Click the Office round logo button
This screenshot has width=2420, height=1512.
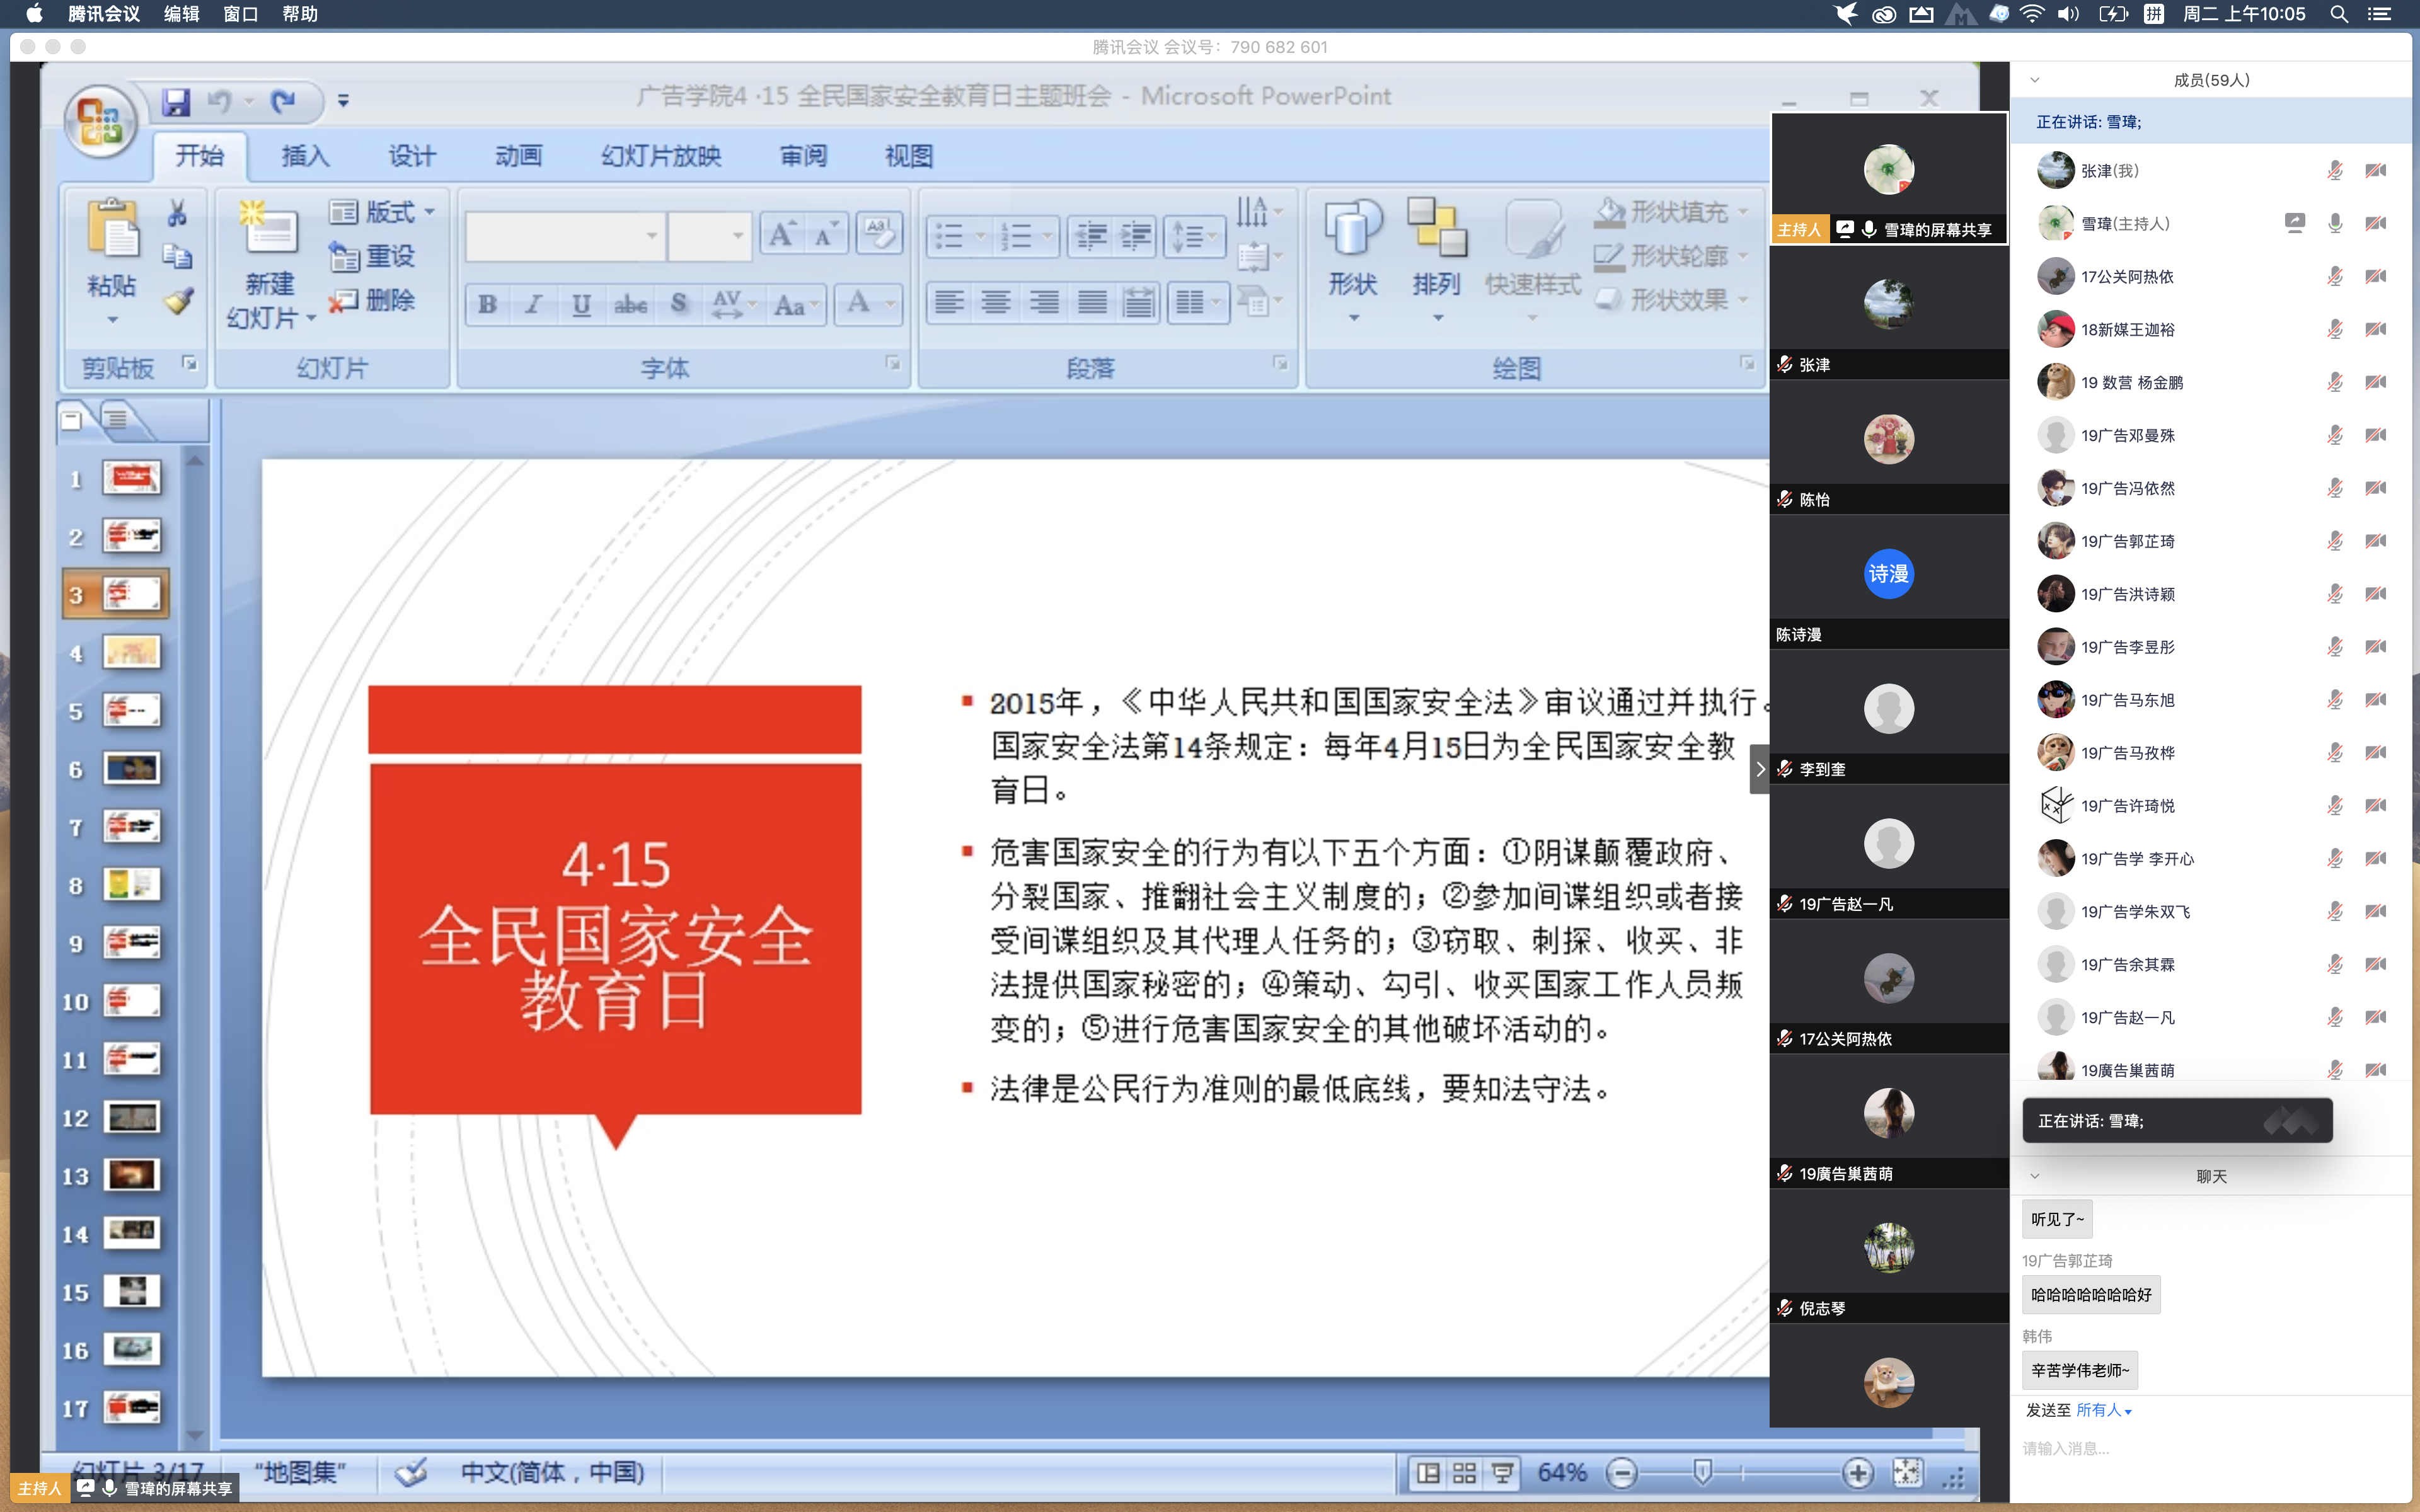tap(100, 121)
